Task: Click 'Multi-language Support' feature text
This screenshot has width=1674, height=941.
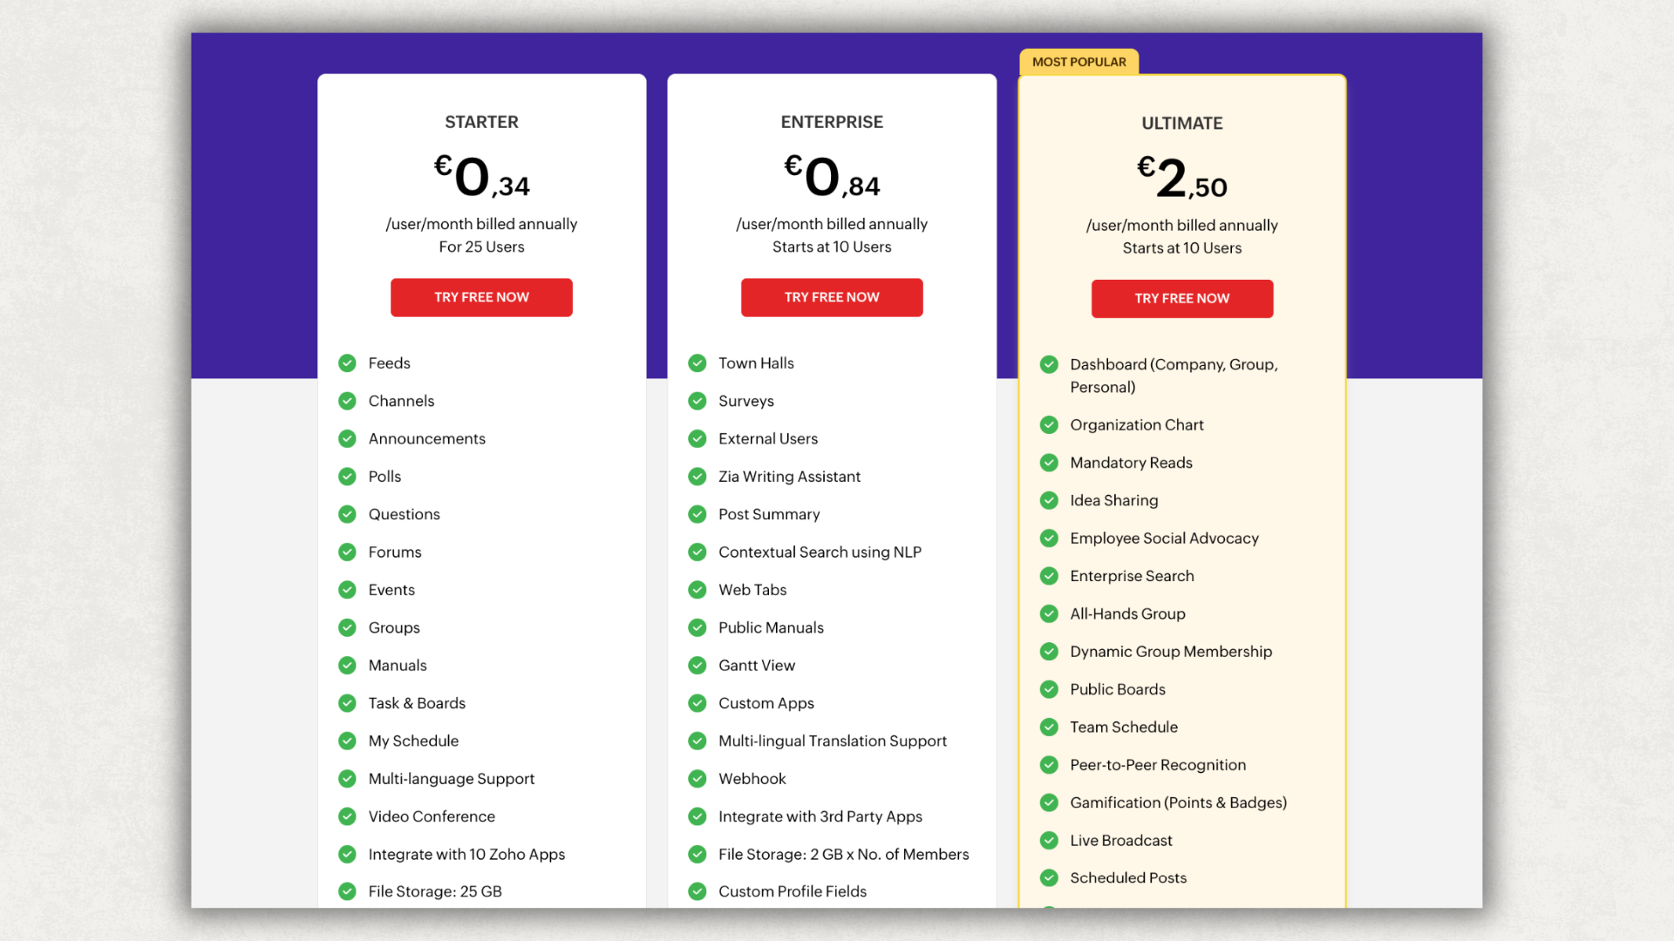Action: [452, 779]
